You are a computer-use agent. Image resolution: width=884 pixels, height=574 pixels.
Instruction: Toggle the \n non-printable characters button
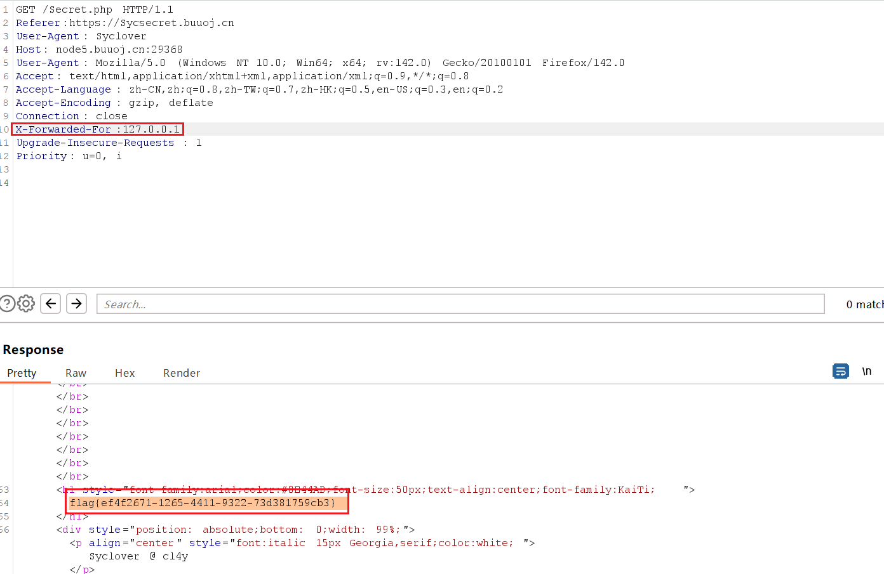[x=866, y=371]
